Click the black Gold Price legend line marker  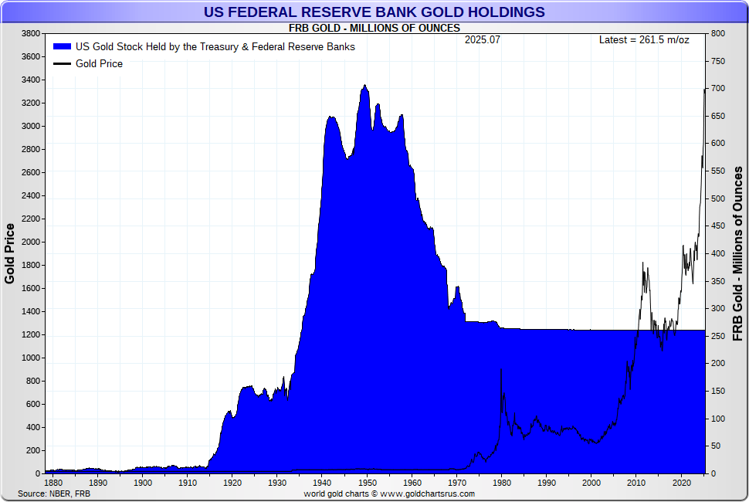(62, 63)
